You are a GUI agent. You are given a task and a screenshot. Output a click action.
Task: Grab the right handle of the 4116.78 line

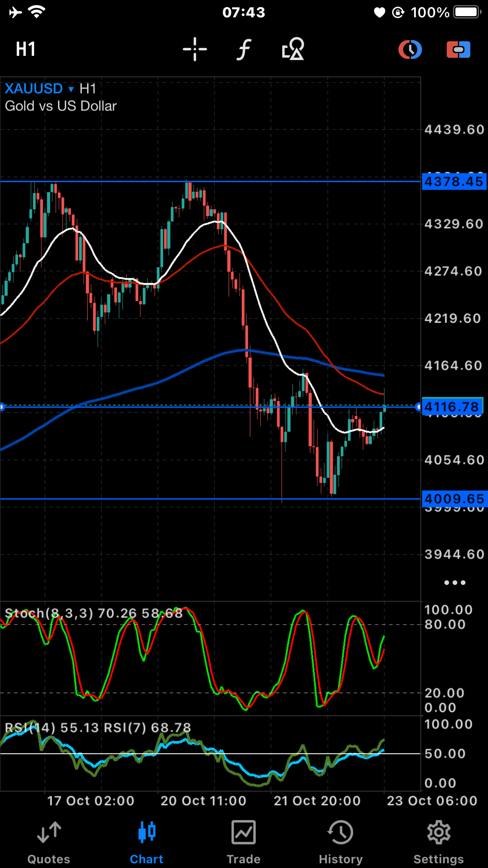click(x=418, y=406)
